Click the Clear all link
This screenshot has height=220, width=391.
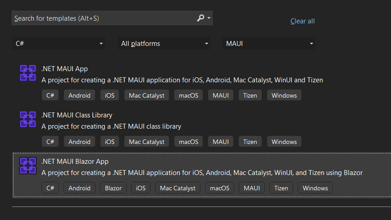click(x=302, y=21)
